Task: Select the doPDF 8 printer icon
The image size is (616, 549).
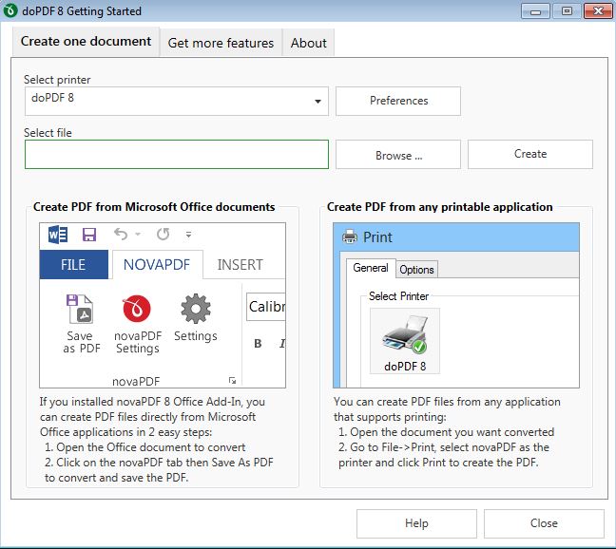Action: point(404,336)
